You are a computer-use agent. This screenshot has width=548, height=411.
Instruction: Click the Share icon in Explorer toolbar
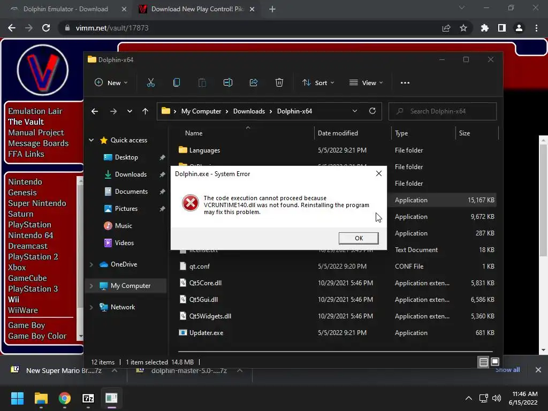(x=253, y=83)
